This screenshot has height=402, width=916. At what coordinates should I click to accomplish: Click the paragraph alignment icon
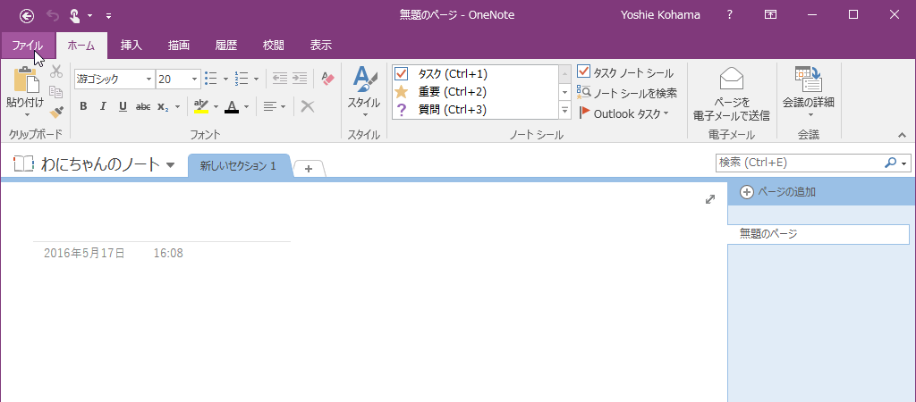coord(269,106)
